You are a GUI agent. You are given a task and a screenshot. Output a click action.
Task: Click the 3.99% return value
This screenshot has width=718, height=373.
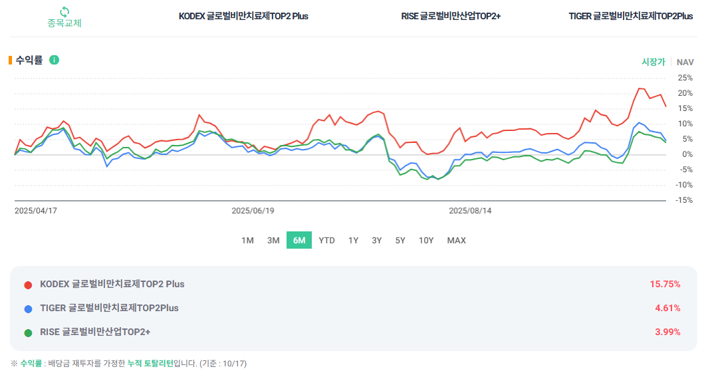click(667, 332)
